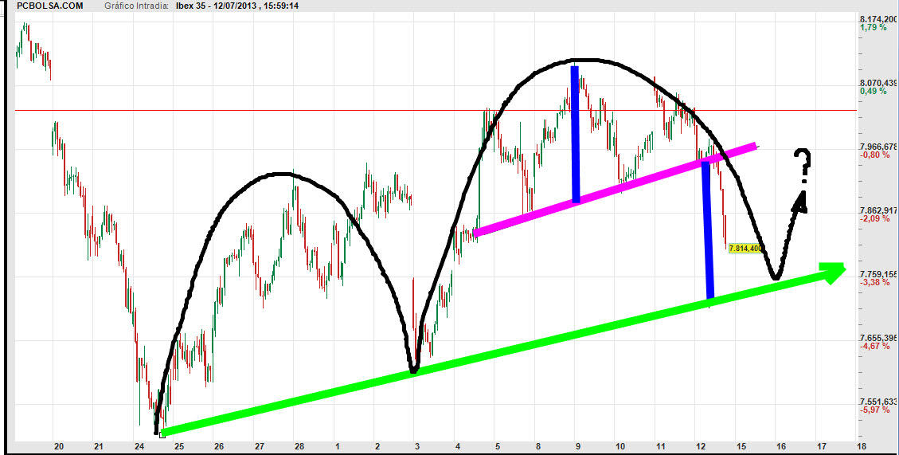Click date 9 on the time axis
Viewport: 899px width, 455px height.
click(x=577, y=447)
